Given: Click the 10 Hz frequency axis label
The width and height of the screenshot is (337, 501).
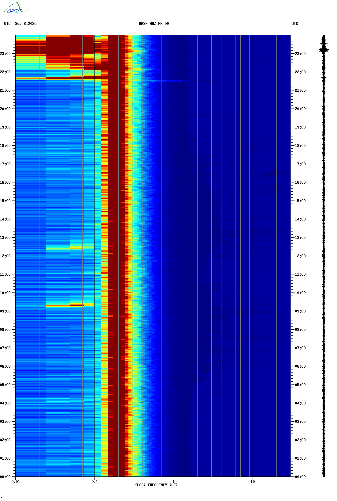Looking at the screenshot, I should 253,482.
